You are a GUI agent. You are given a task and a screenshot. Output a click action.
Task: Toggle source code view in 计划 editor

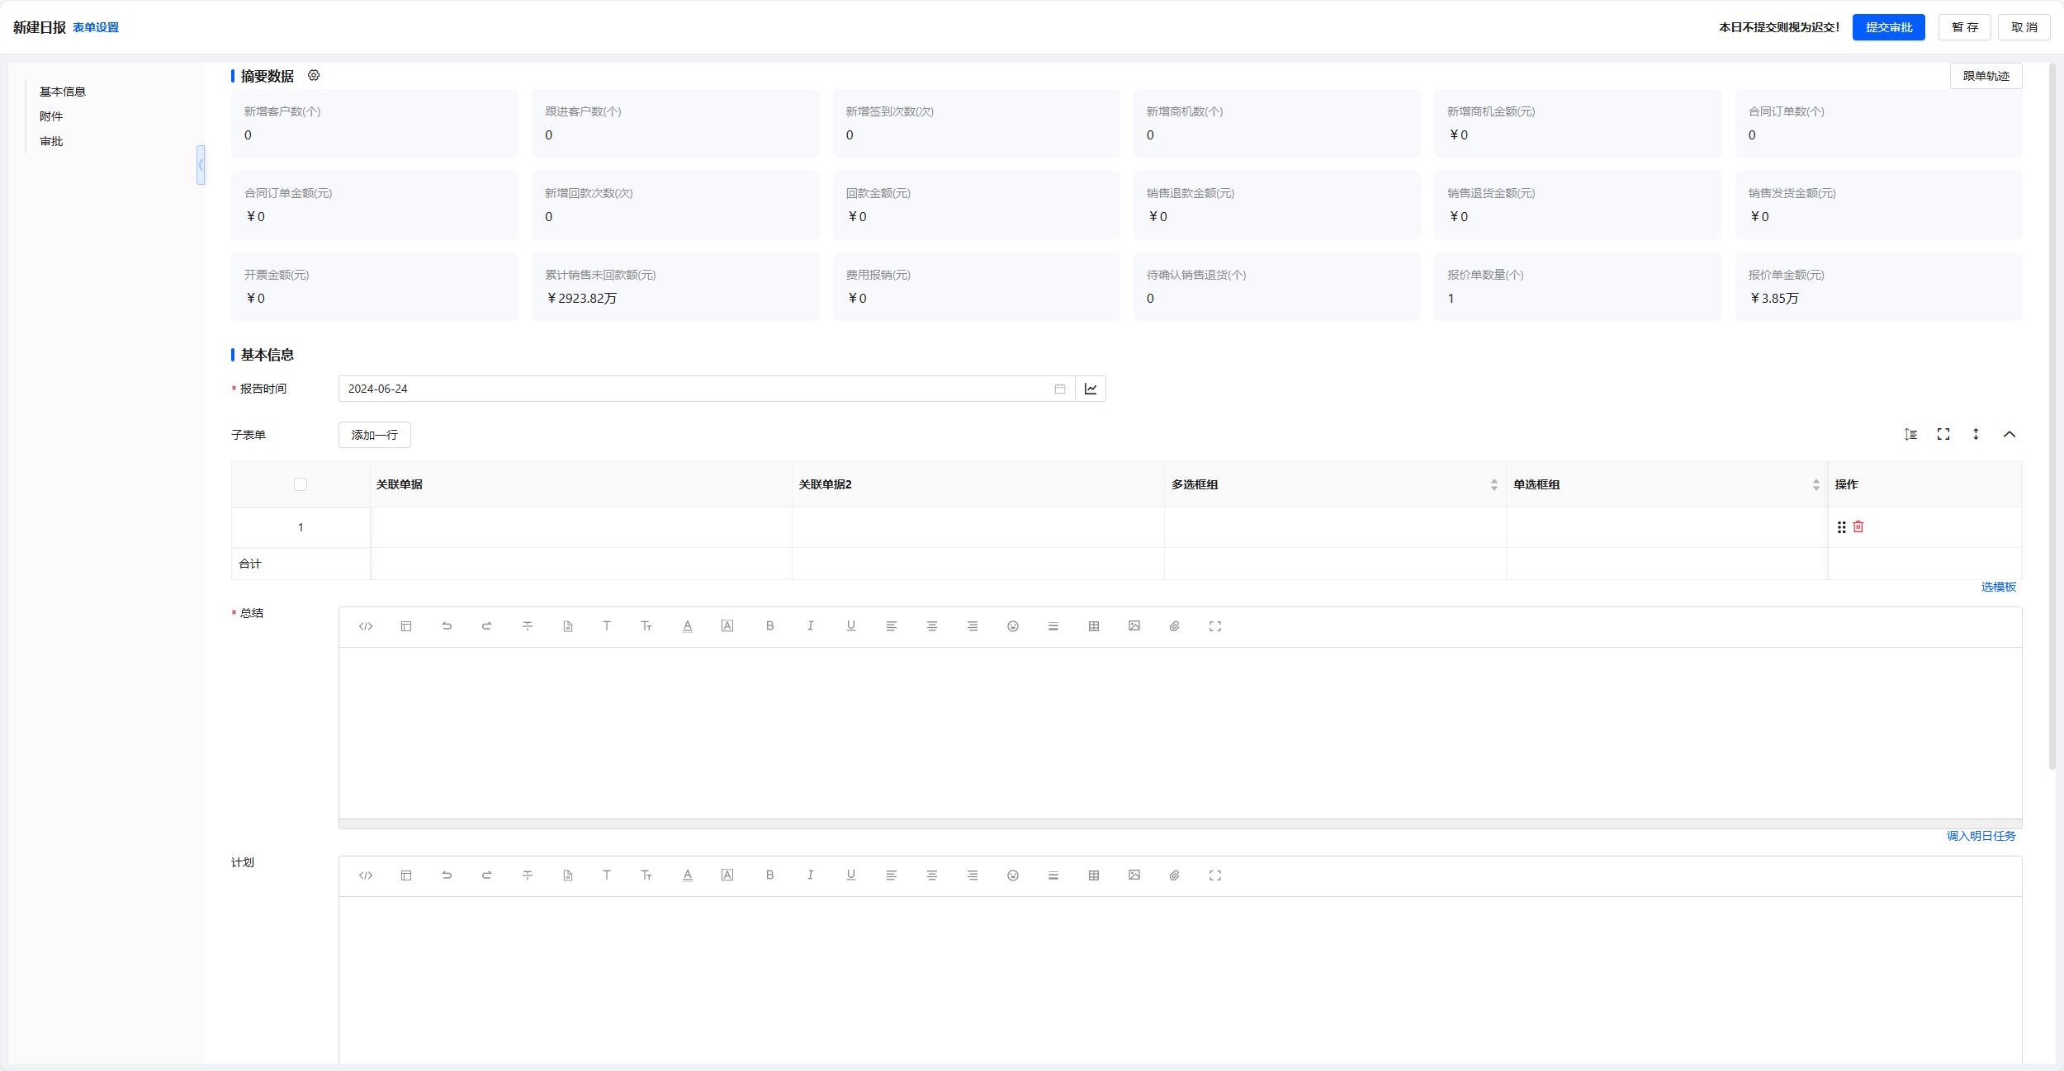[x=366, y=875]
